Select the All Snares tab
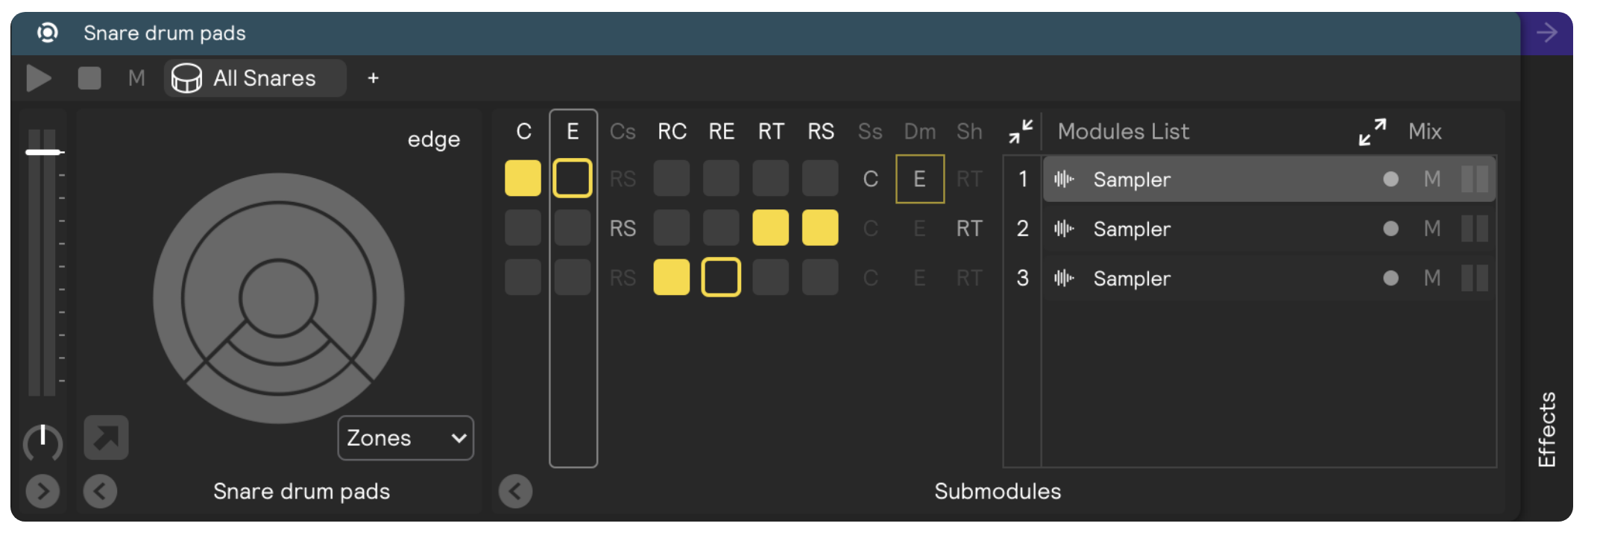Image resolution: width=1597 pixels, height=535 pixels. click(x=255, y=78)
